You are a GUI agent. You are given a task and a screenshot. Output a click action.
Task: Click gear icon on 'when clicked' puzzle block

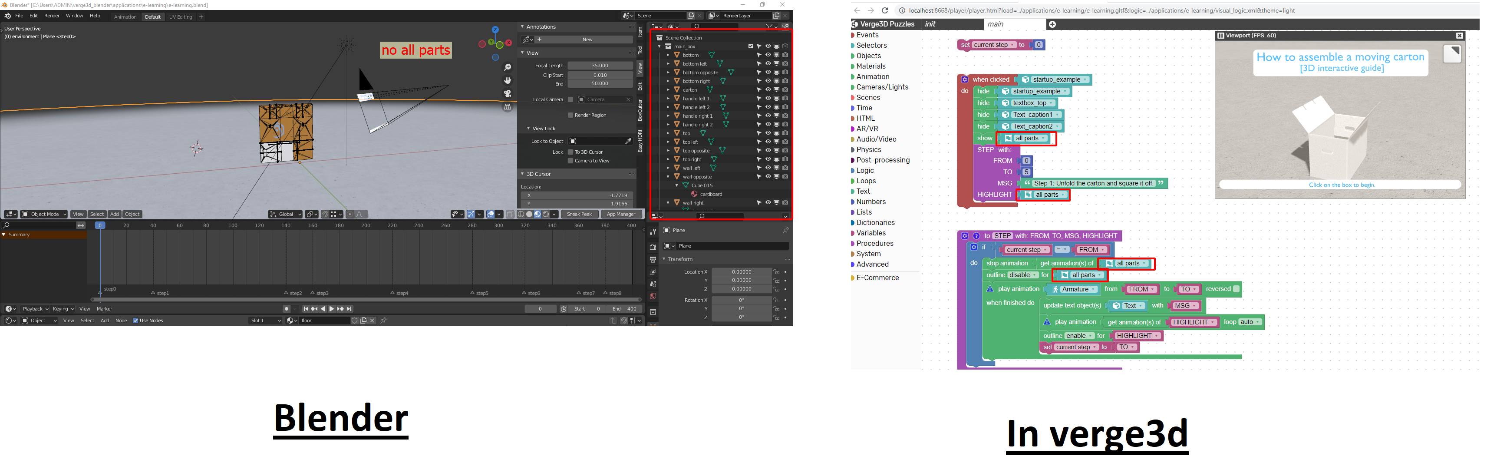(965, 79)
